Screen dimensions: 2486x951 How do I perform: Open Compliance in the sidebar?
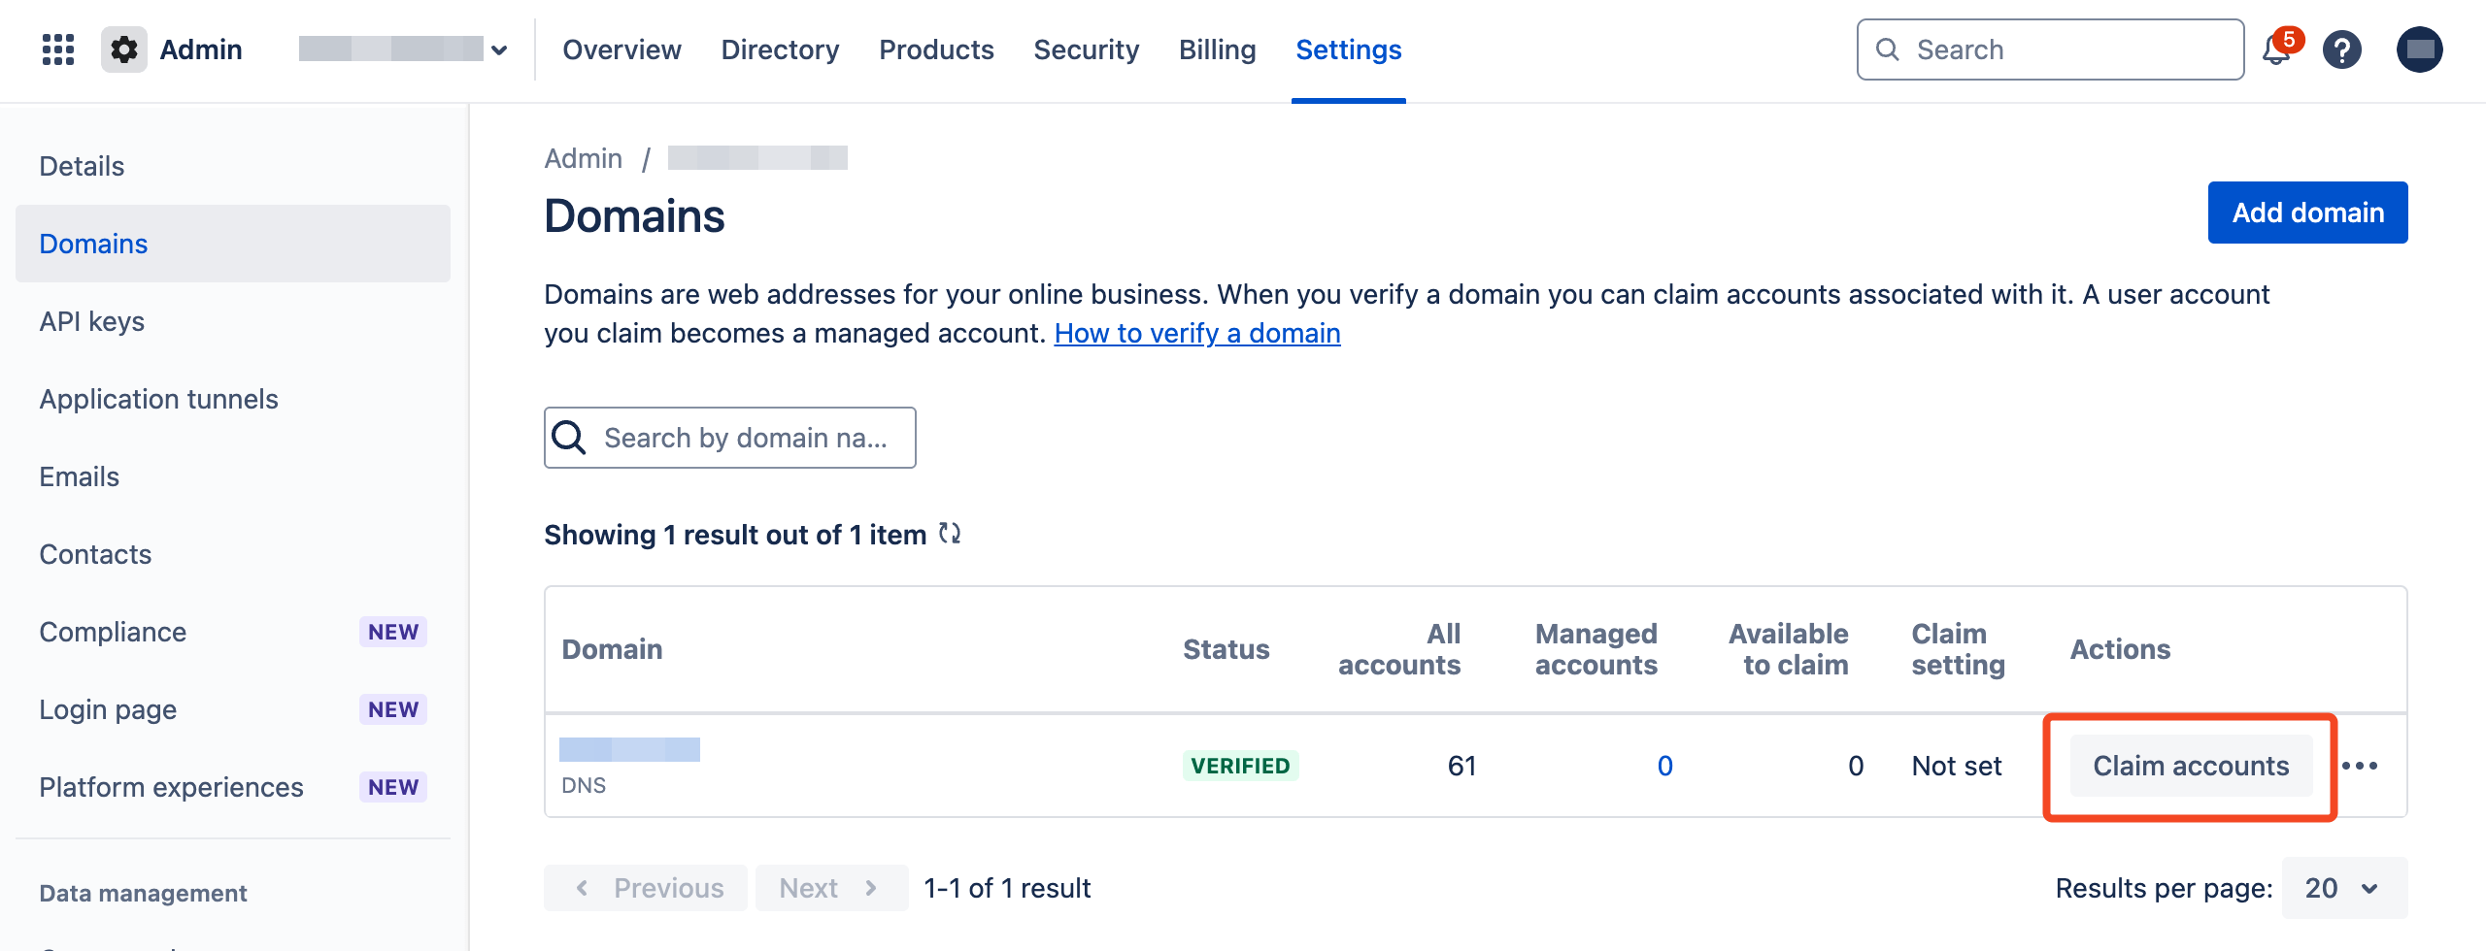(x=233, y=632)
